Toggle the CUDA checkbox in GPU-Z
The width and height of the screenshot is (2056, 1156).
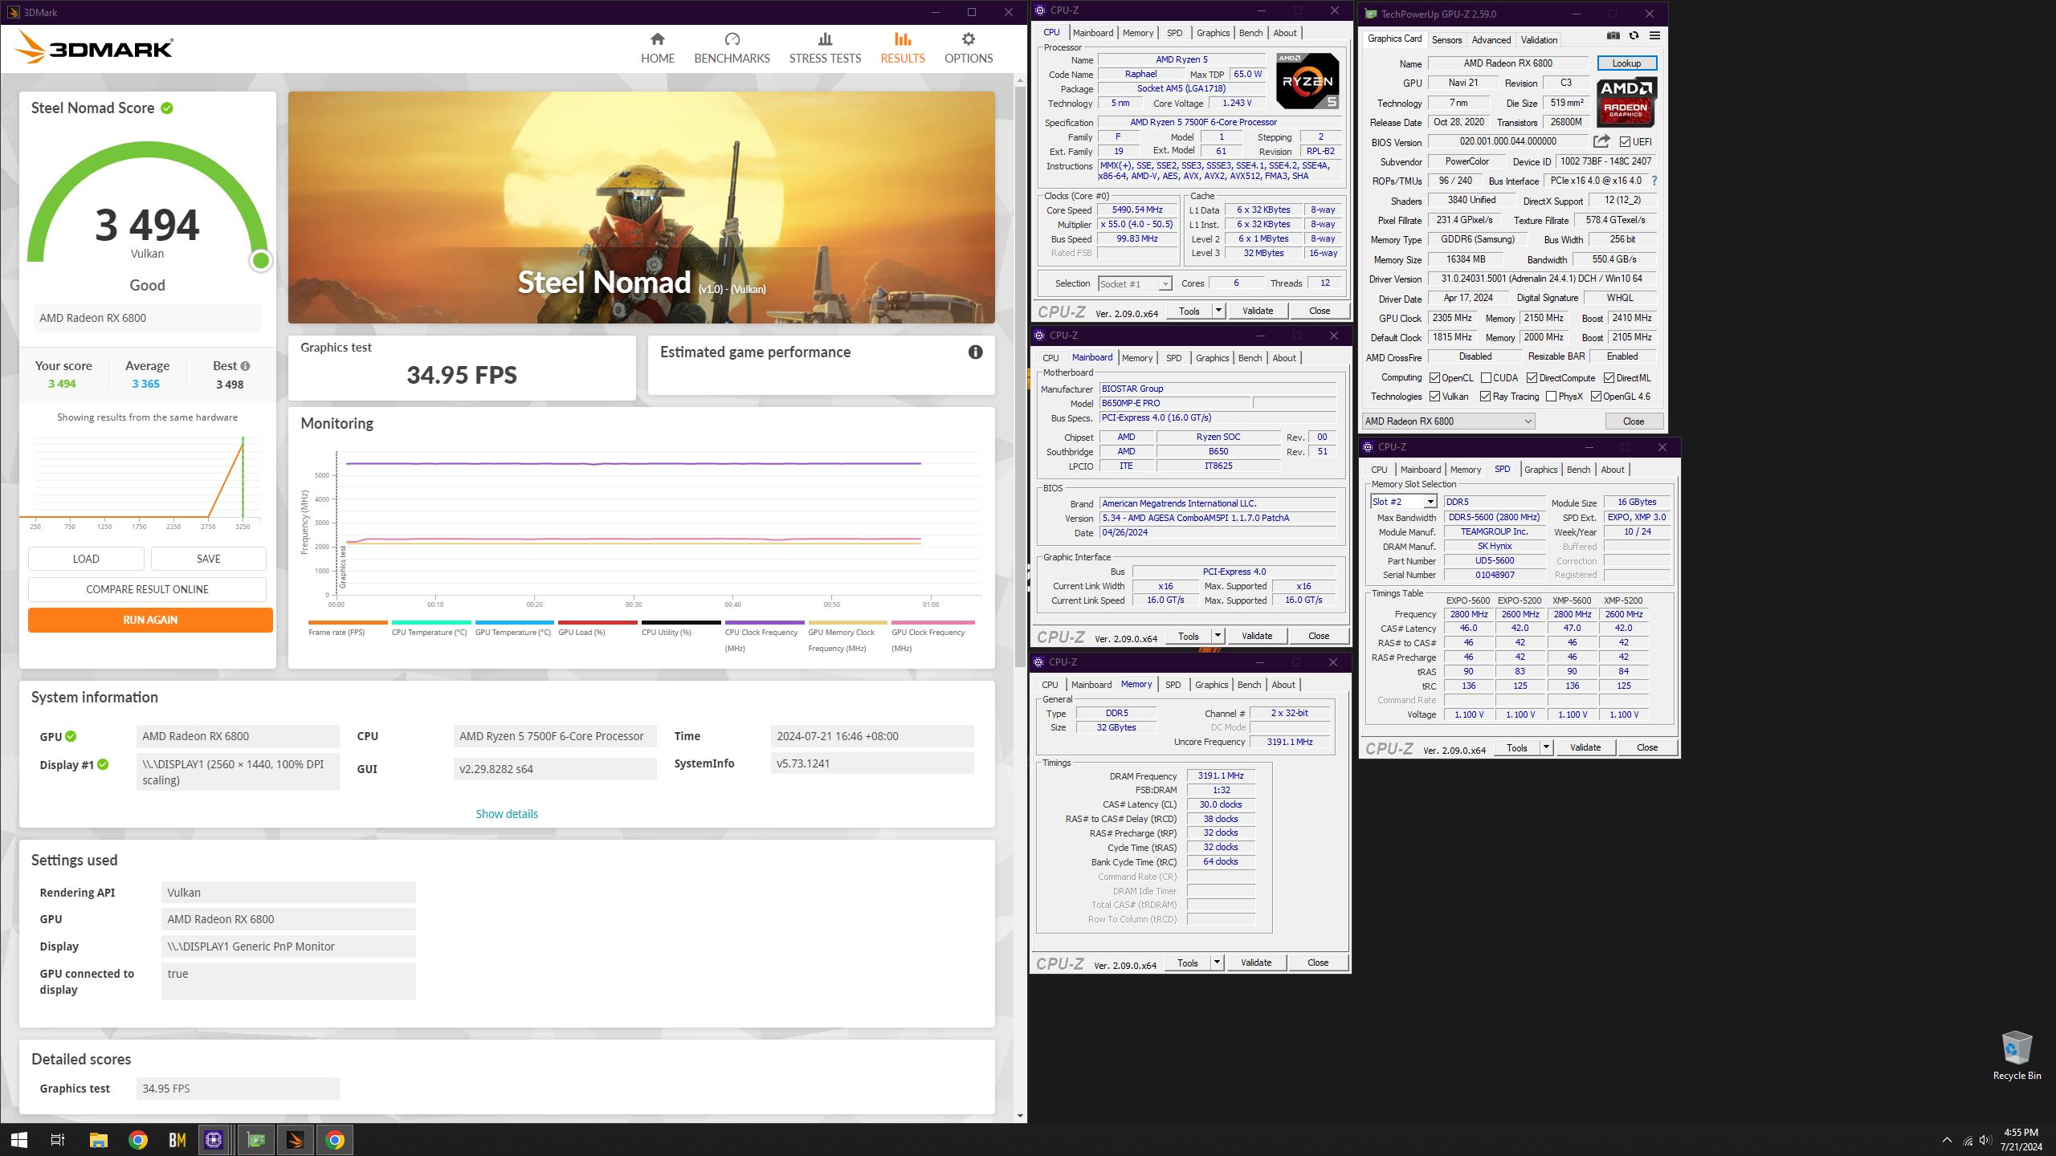[1486, 378]
